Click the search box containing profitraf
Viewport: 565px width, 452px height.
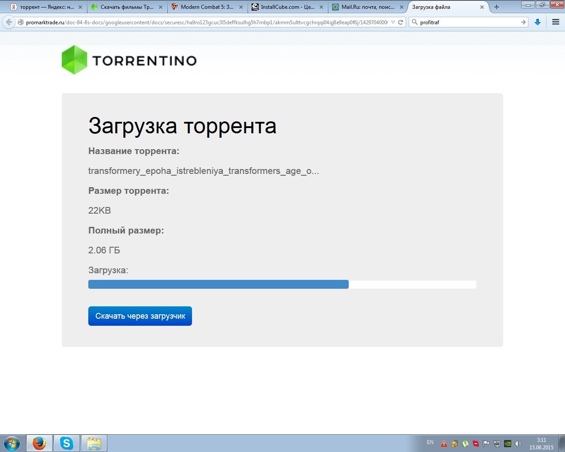click(x=469, y=22)
